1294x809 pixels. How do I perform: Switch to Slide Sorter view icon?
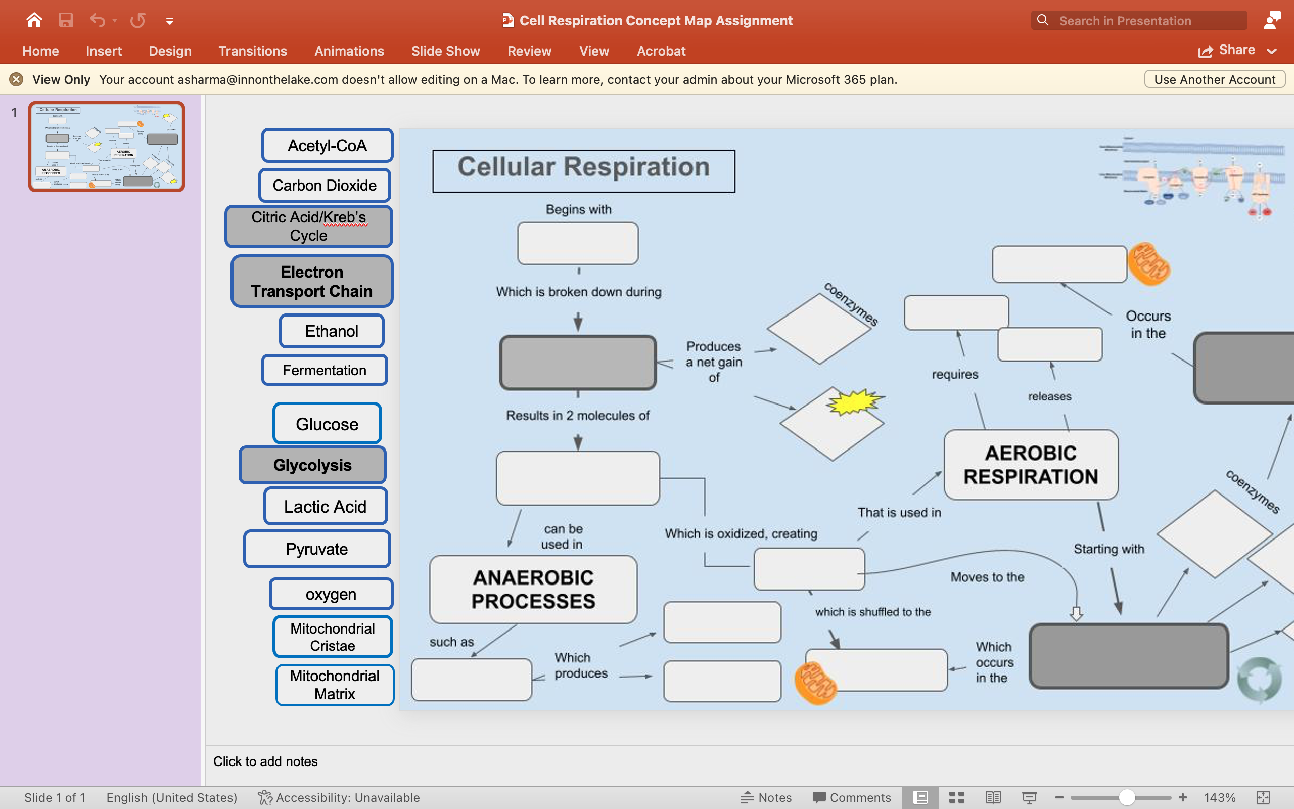956,797
